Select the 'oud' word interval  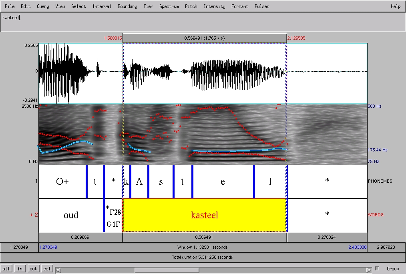(x=71, y=215)
